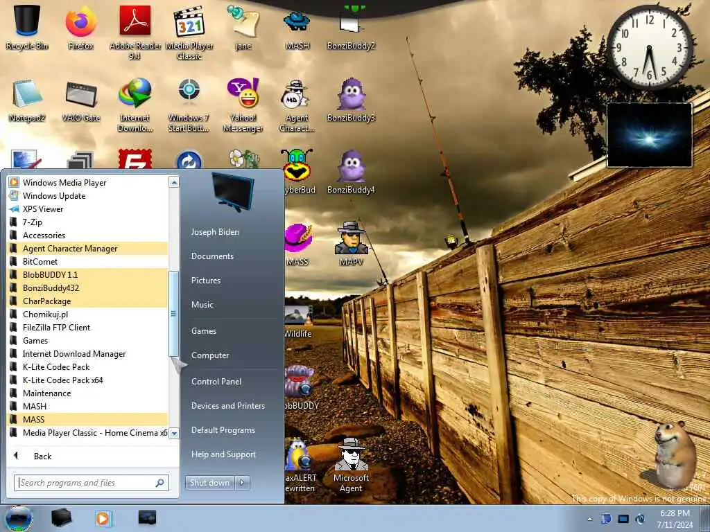
Task: Show hidden tray icons arrow
Action: tap(589, 519)
